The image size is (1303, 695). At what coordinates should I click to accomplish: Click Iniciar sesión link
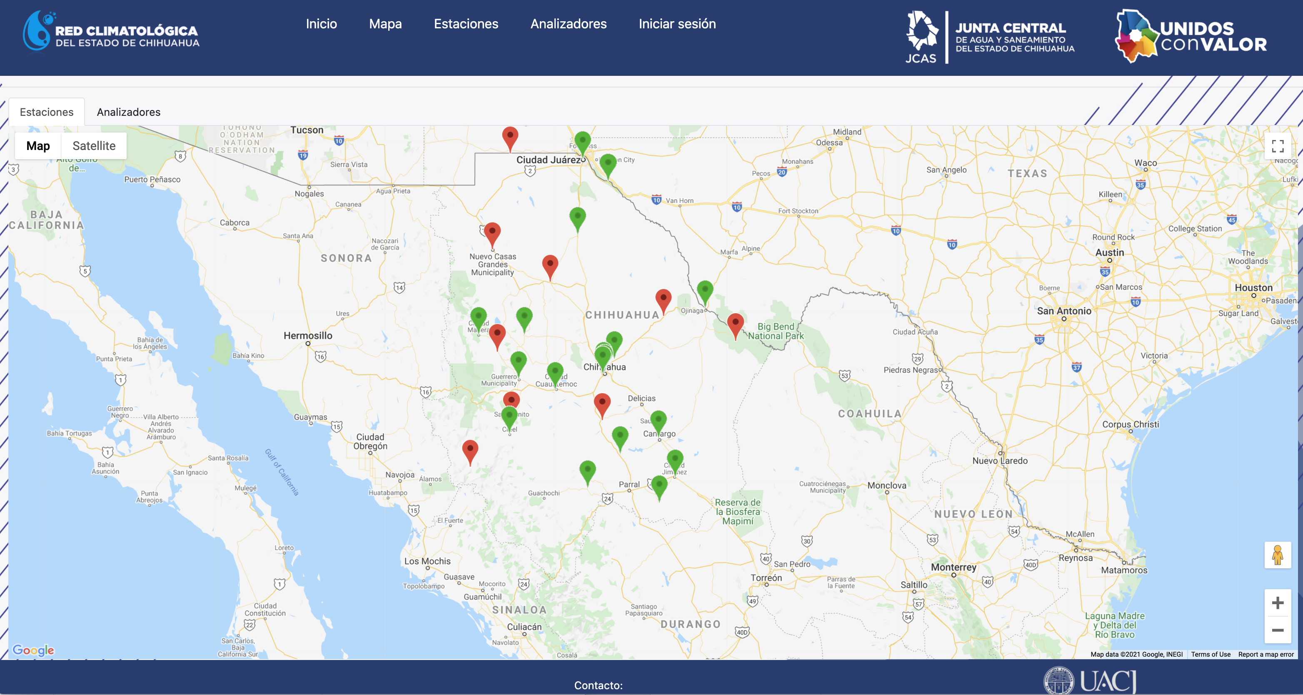click(x=677, y=24)
